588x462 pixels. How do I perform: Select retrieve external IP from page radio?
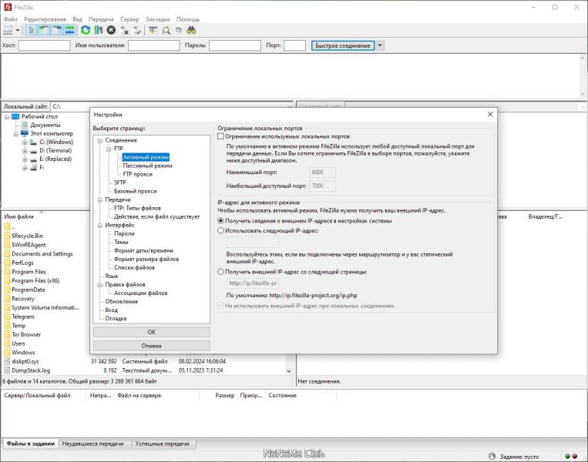point(220,272)
